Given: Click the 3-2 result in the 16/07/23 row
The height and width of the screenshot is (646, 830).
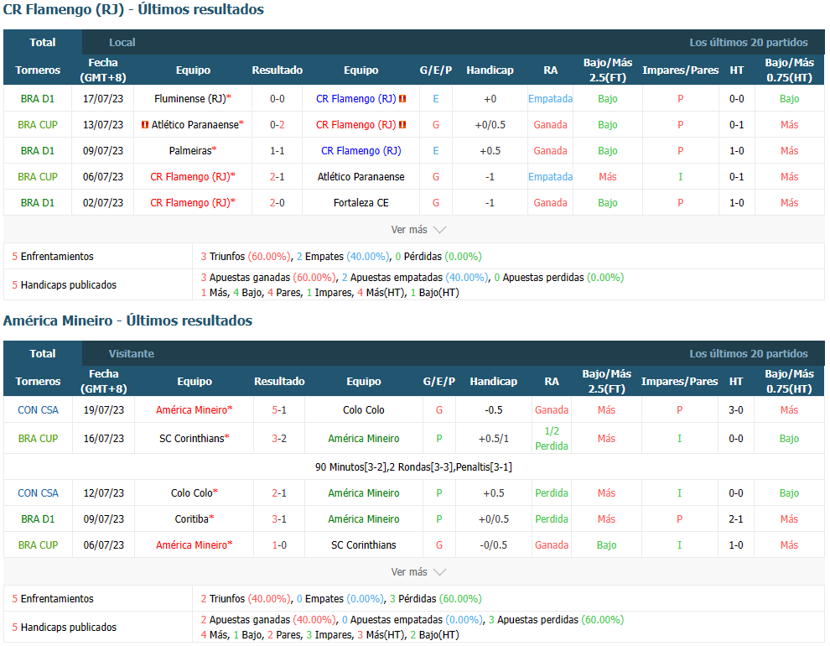Looking at the screenshot, I should pos(279,439).
